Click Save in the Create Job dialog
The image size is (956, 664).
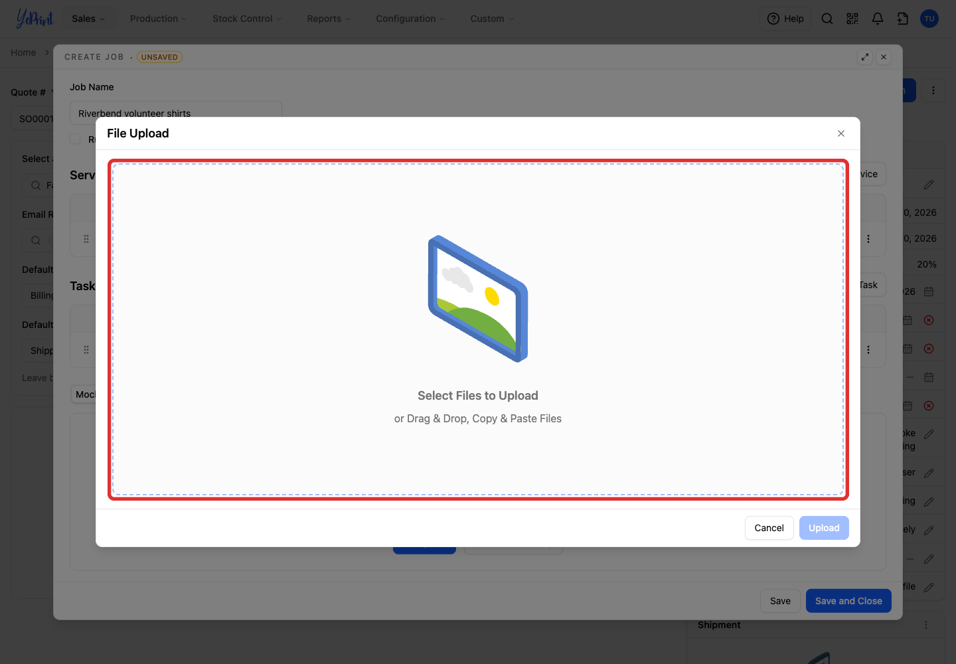(780, 601)
